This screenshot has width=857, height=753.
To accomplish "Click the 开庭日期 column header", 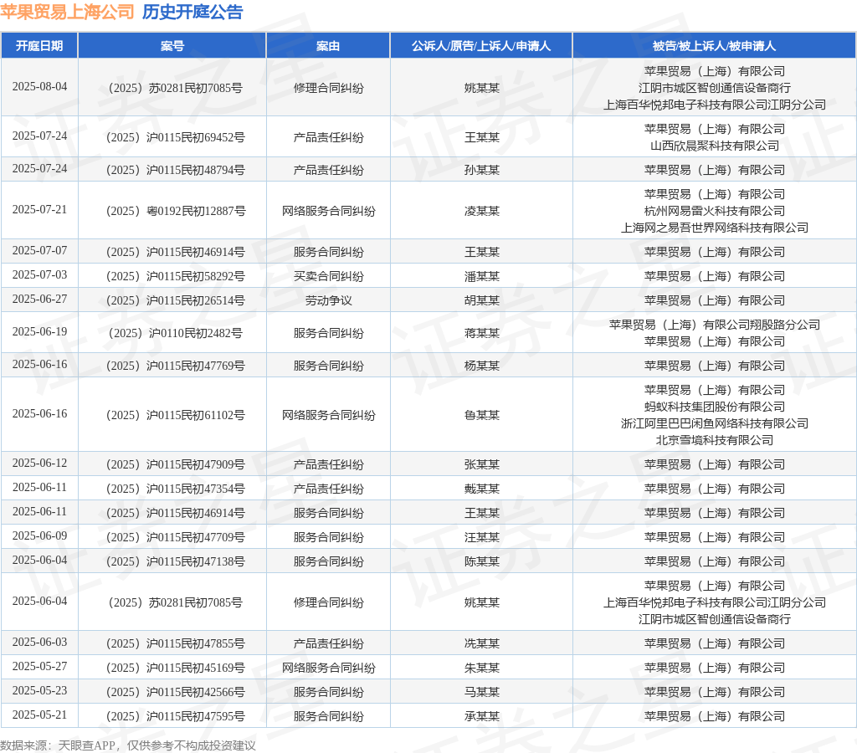I will pyautogui.click(x=39, y=46).
